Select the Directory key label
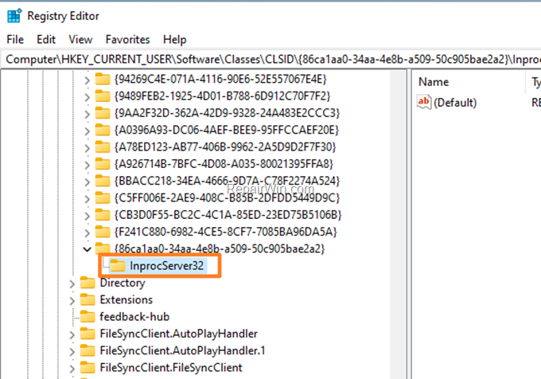Screen dimensions: 541x379 pos(123,283)
